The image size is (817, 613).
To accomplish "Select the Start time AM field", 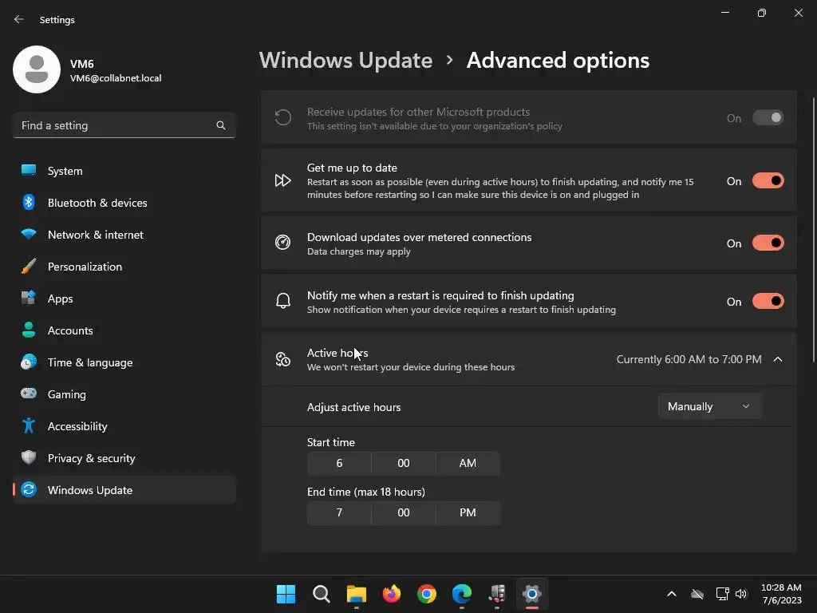I will (468, 463).
